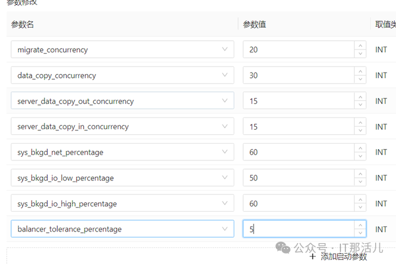The height and width of the screenshot is (264, 396).
Task: Expand the sys_bkgd_io_low_percentage dropdown
Action: tap(224, 178)
